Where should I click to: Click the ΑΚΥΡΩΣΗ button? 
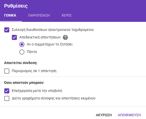pyautogui.click(x=104, y=115)
